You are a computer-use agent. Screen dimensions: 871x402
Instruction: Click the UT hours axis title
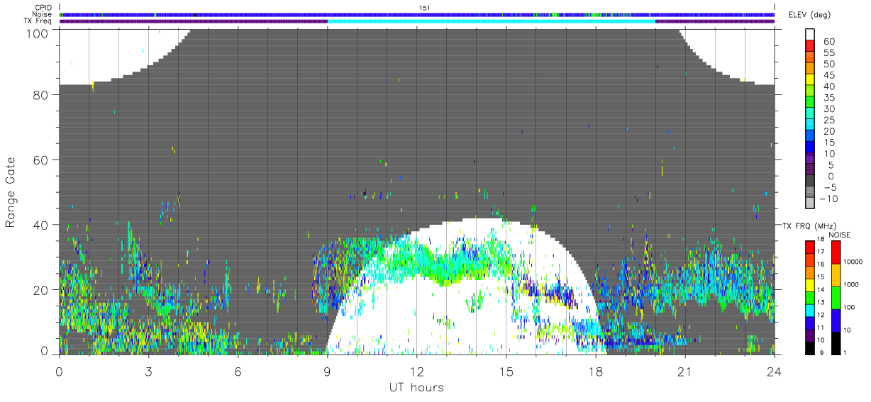[416, 387]
